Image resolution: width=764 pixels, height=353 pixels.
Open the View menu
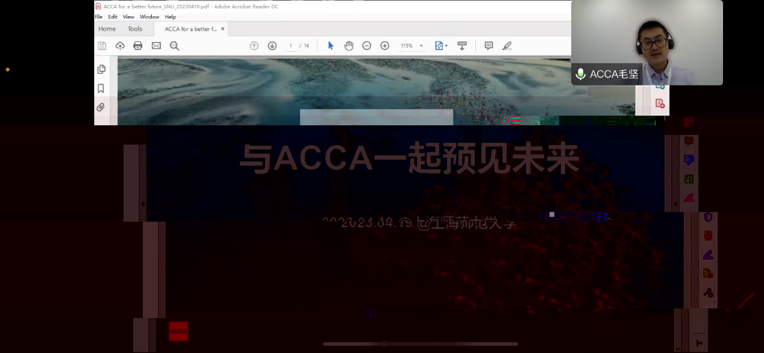click(x=128, y=17)
